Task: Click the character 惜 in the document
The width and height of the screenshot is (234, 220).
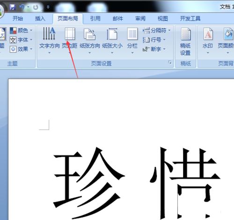Action: click(x=185, y=183)
